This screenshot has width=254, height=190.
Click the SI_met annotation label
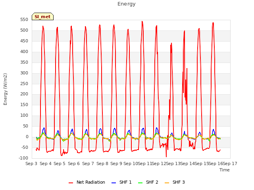pyautogui.click(x=42, y=17)
